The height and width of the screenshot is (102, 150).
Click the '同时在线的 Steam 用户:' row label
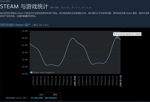tap(17, 98)
